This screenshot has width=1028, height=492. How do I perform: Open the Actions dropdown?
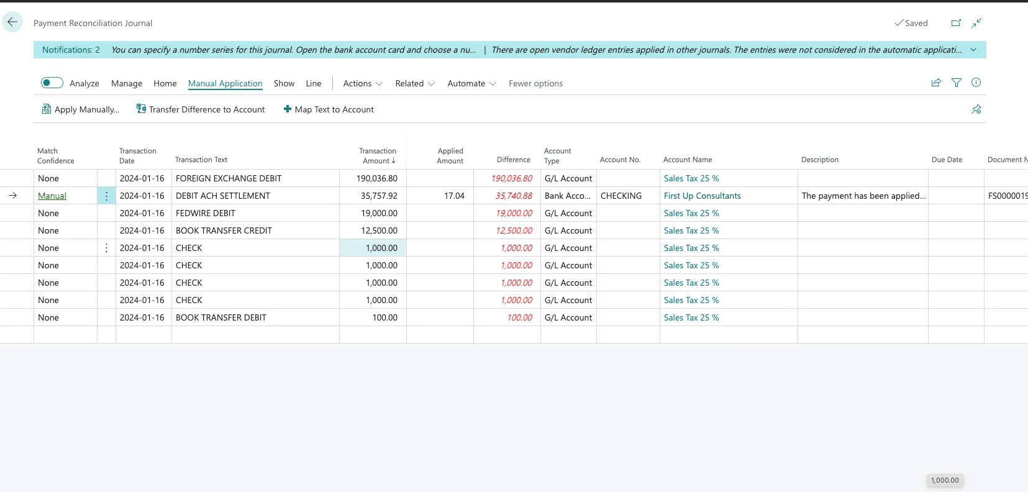(x=363, y=83)
